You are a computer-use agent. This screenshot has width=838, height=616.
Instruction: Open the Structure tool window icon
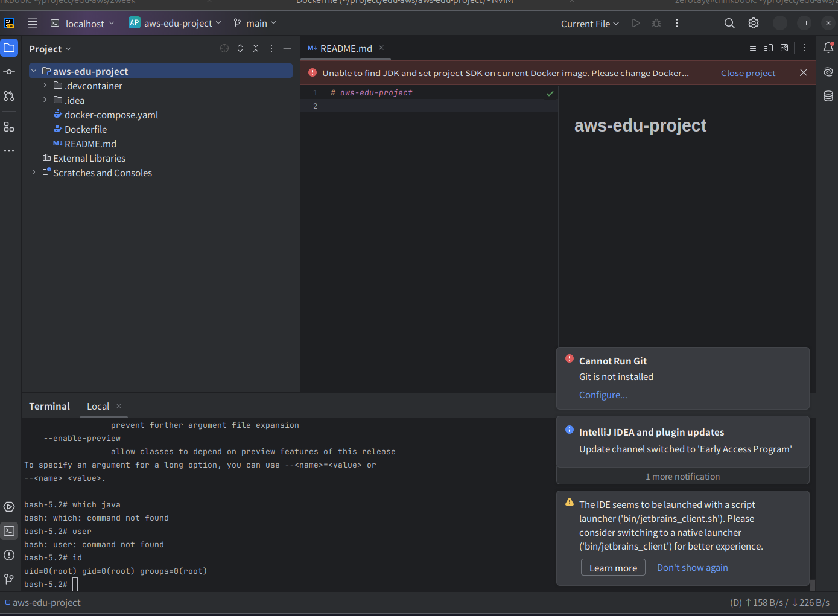(9, 127)
